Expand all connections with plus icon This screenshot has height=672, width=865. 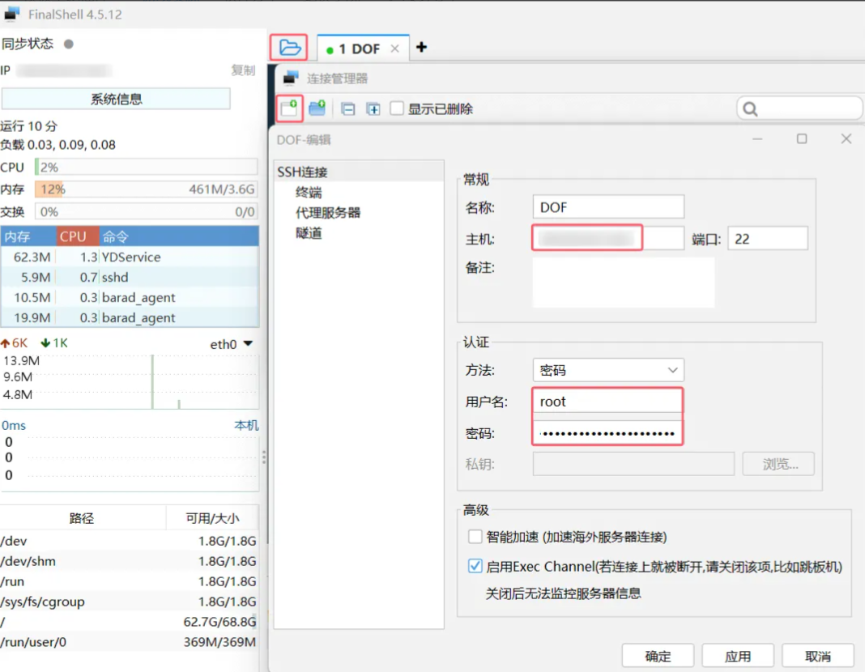click(x=373, y=109)
